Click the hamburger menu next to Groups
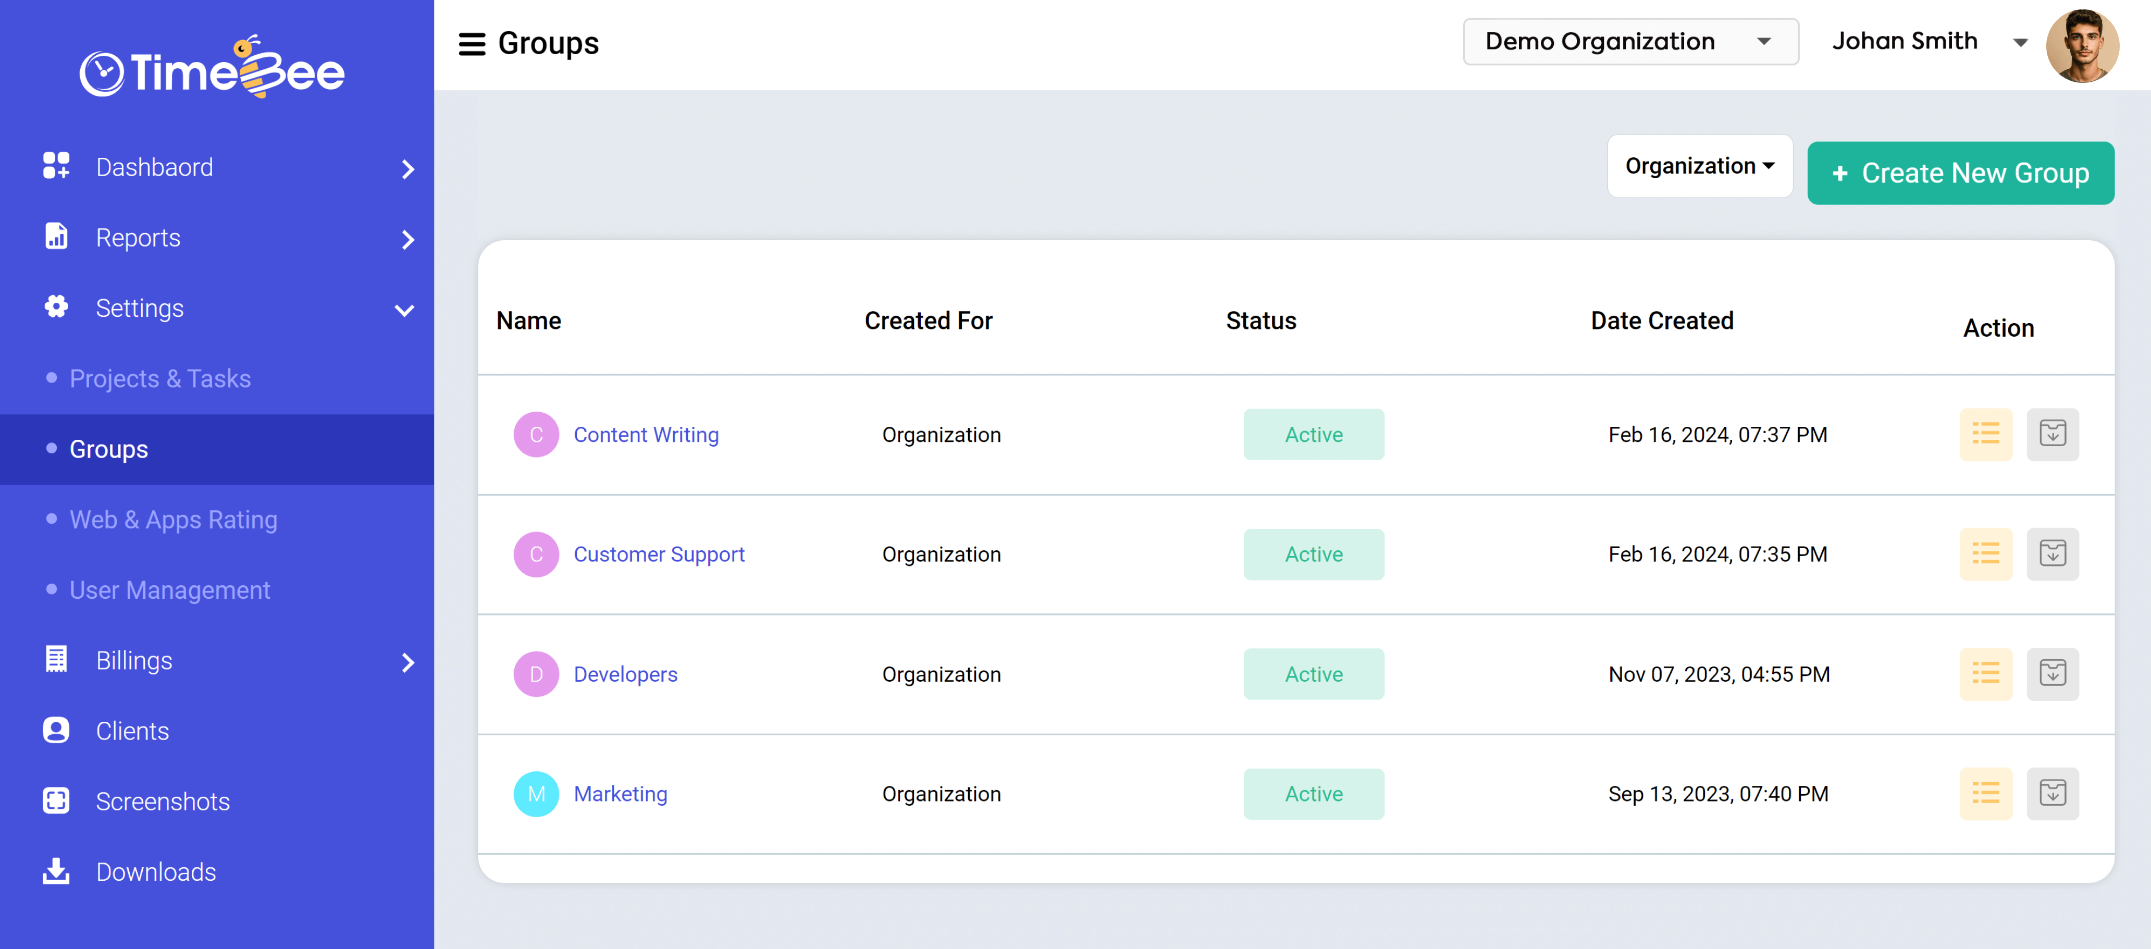This screenshot has width=2151, height=949. click(x=472, y=43)
